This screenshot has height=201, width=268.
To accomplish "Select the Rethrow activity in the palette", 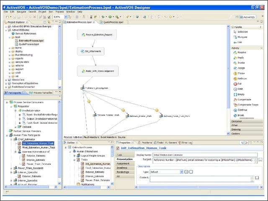I will click(x=240, y=79).
